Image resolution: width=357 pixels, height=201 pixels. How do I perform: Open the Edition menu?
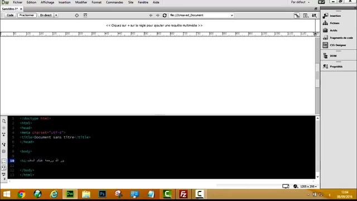pos(31,2)
